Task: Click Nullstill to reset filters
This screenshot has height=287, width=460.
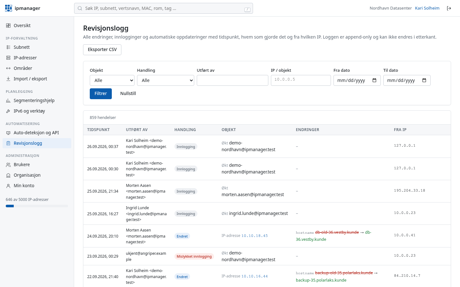Action: click(128, 94)
